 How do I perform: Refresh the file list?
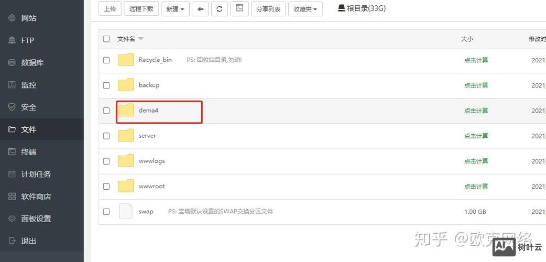(x=220, y=9)
